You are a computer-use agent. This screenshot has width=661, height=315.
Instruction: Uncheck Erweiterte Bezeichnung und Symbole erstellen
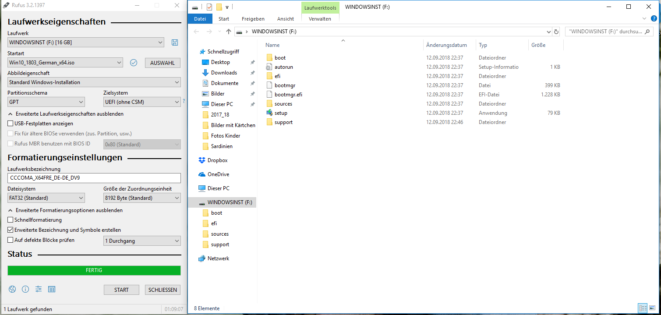pyautogui.click(x=11, y=230)
